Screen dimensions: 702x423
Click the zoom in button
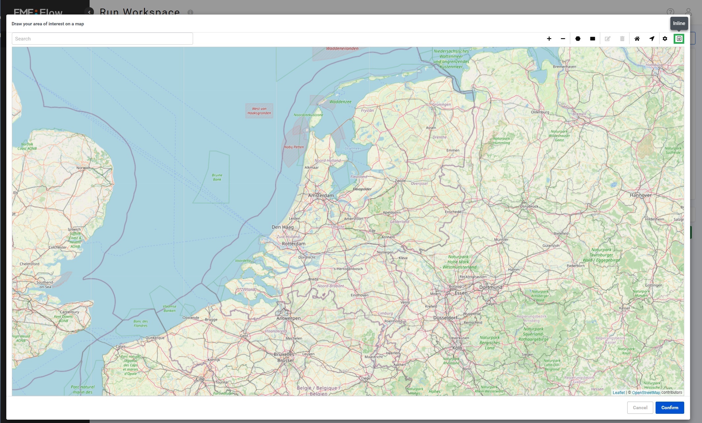coord(549,38)
